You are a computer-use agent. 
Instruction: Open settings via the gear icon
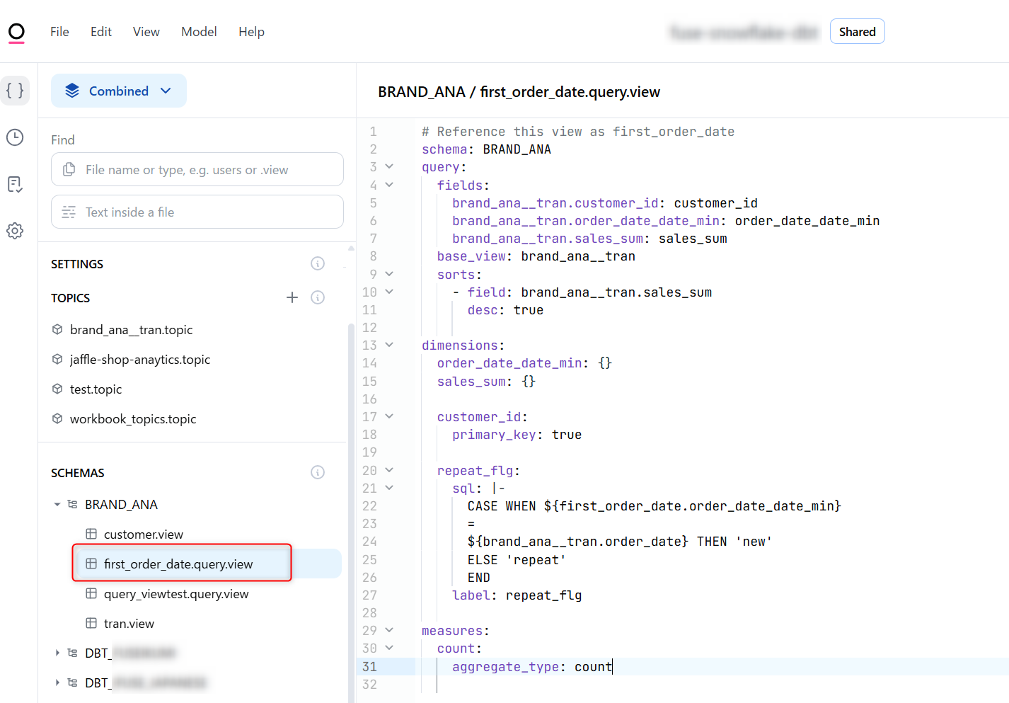pyautogui.click(x=15, y=231)
